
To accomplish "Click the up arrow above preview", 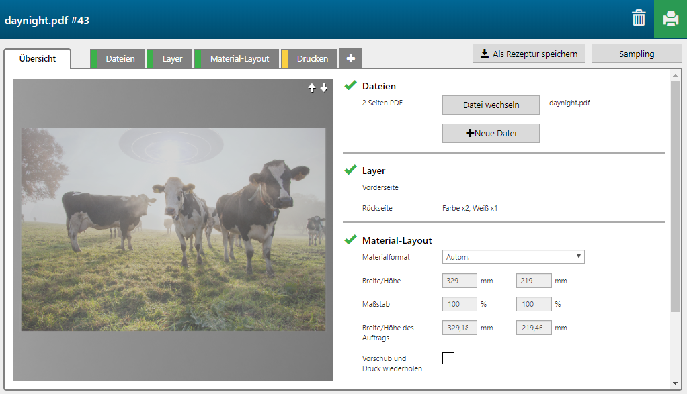I will click(311, 88).
